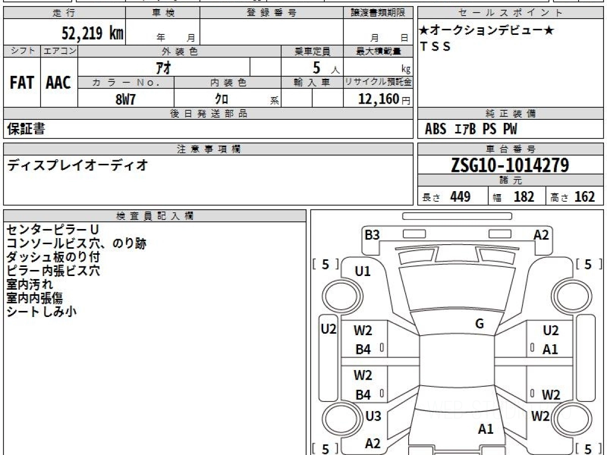Click the G mark on the windshield
The height and width of the screenshot is (455, 607).
[480, 324]
